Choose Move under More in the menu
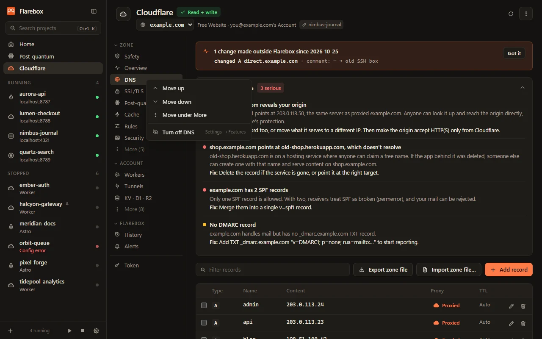The height and width of the screenshot is (339, 542). click(199, 115)
